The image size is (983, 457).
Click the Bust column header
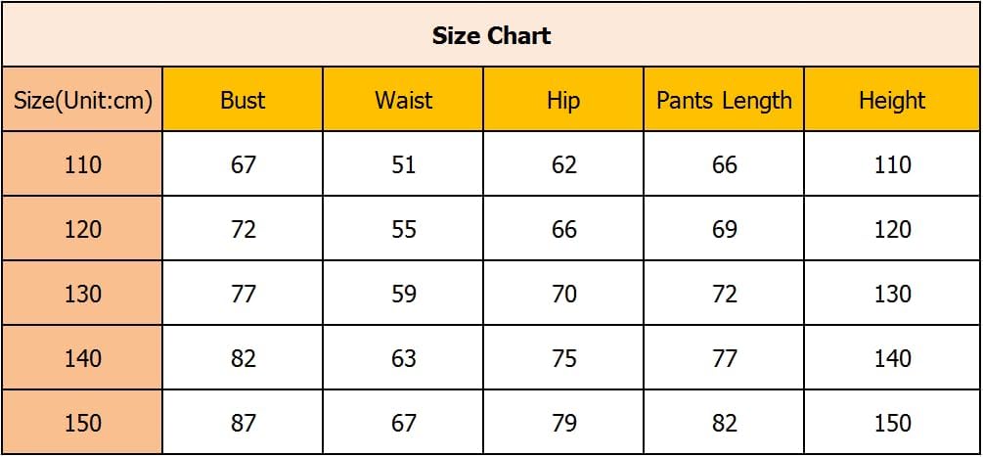(243, 100)
